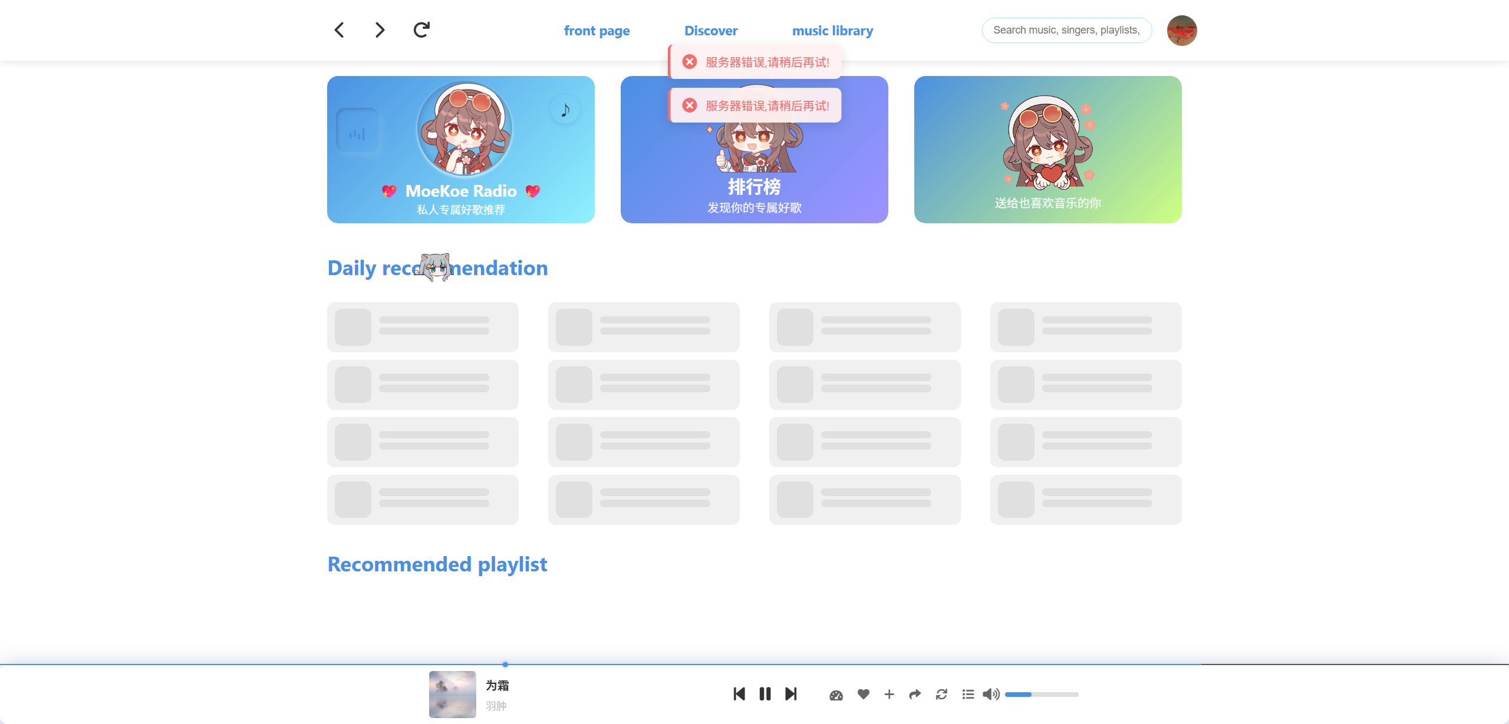Click the song title 为霜
The image size is (1509, 724).
tap(497, 686)
